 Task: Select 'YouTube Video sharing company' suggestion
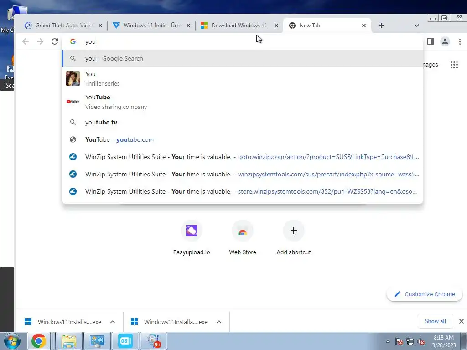pos(243,102)
